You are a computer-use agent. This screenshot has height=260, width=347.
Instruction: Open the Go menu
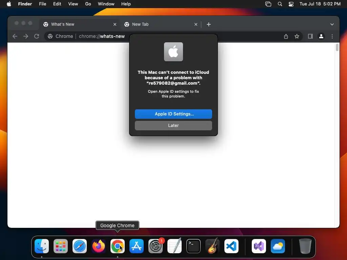pyautogui.click(x=88, y=4)
